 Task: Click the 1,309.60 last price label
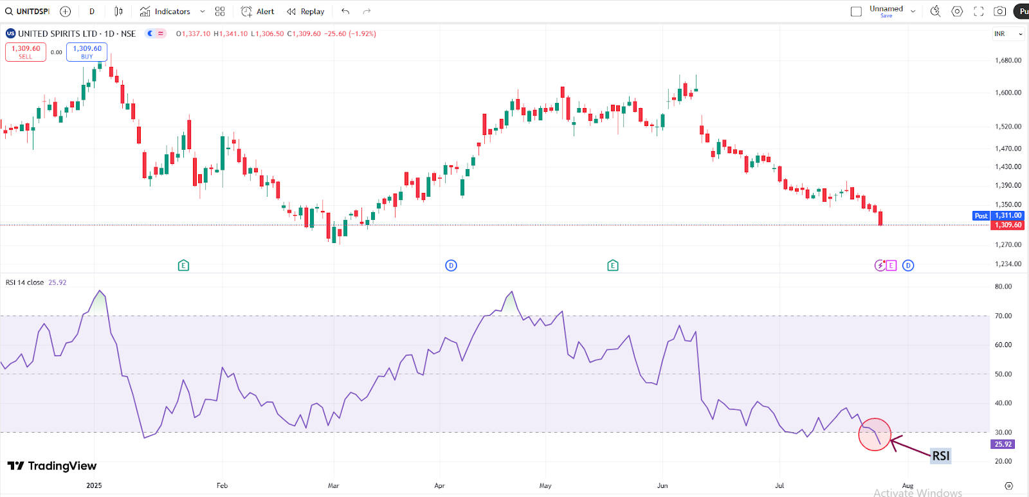coord(1008,225)
